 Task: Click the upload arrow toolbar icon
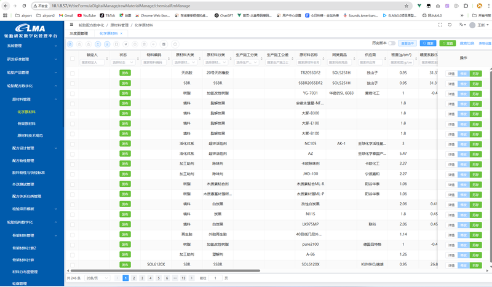coord(98,44)
